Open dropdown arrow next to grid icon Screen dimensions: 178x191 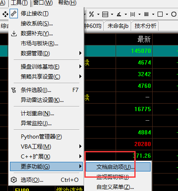pyautogui.click(x=153, y=14)
